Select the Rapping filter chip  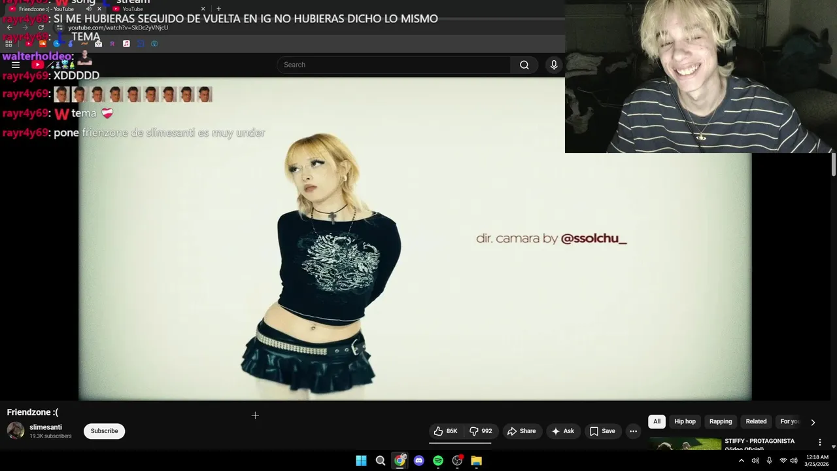(721, 421)
